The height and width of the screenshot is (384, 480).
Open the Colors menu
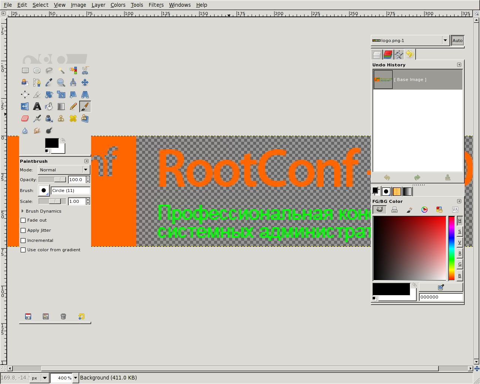click(x=118, y=5)
